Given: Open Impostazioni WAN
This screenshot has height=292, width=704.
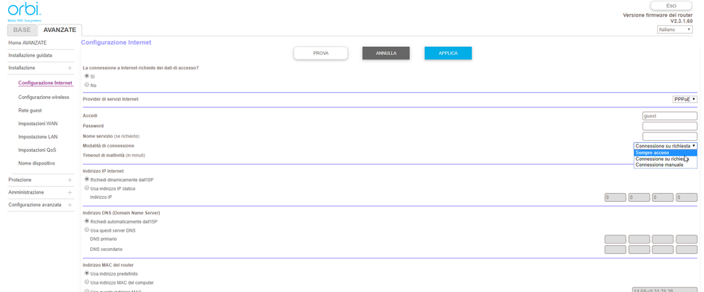Looking at the screenshot, I should tap(38, 124).
